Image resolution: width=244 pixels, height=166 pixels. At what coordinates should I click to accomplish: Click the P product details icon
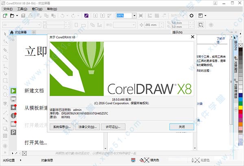13,132
